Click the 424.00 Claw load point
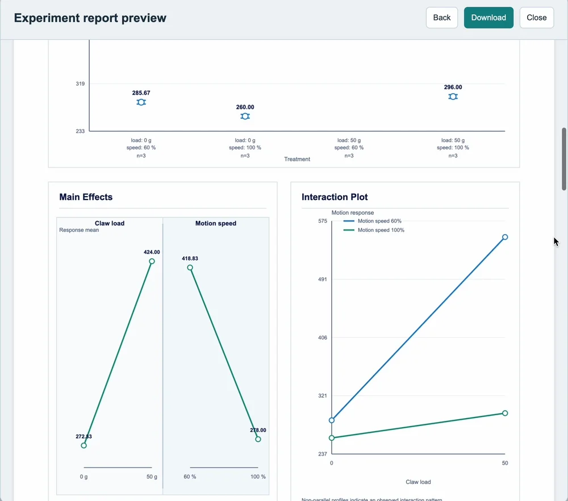Screen dimensions: 568x501 pos(152,261)
